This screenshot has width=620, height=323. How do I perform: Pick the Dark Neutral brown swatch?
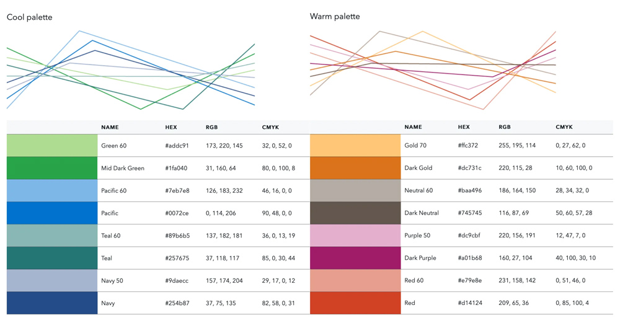pyautogui.click(x=355, y=213)
